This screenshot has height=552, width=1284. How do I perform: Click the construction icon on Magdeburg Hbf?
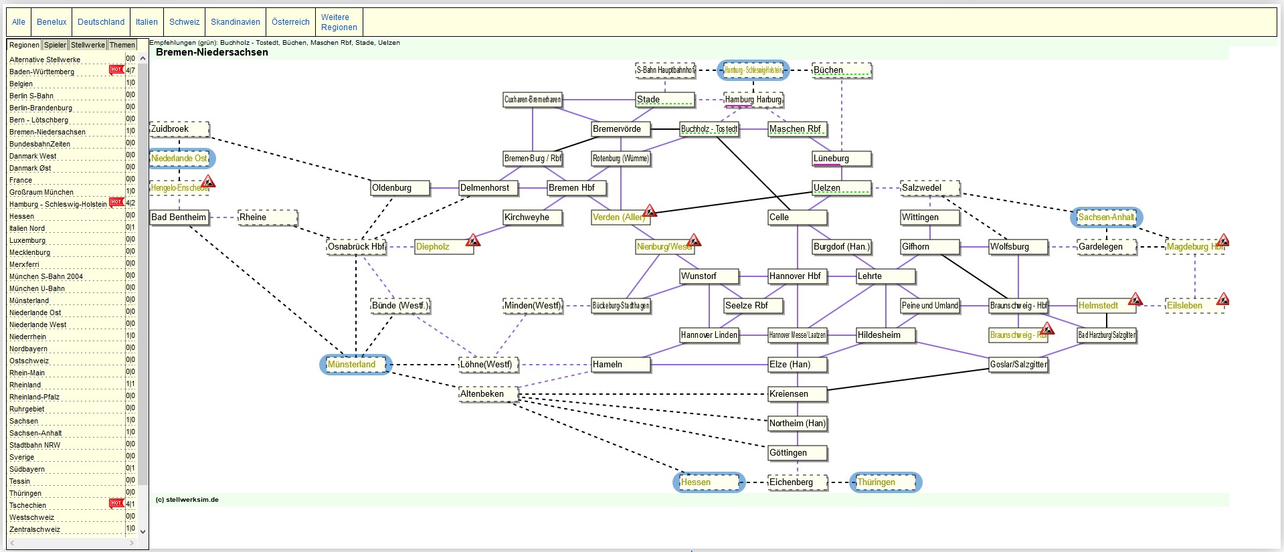click(1222, 240)
